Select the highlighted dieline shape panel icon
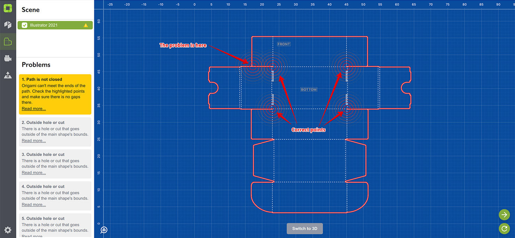 (8, 41)
